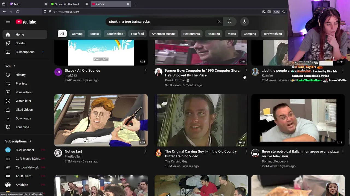
Task: Open Cafe Music BGM subscription
Action: (x=25, y=159)
